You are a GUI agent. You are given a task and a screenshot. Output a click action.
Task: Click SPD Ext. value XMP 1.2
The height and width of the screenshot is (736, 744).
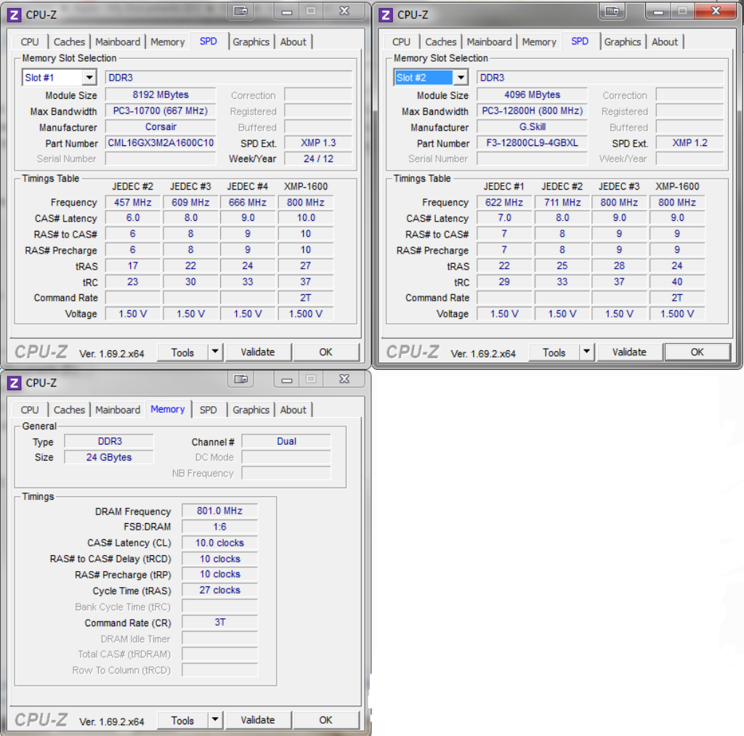(690, 143)
